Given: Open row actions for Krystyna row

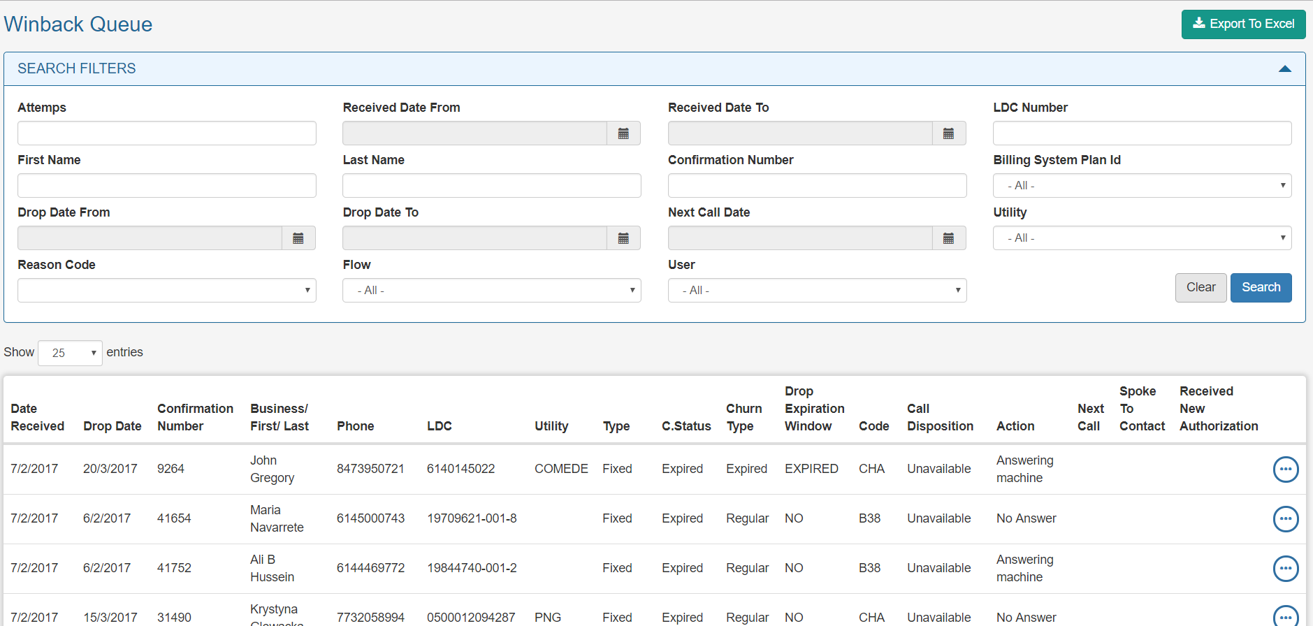Looking at the screenshot, I should (1286, 616).
